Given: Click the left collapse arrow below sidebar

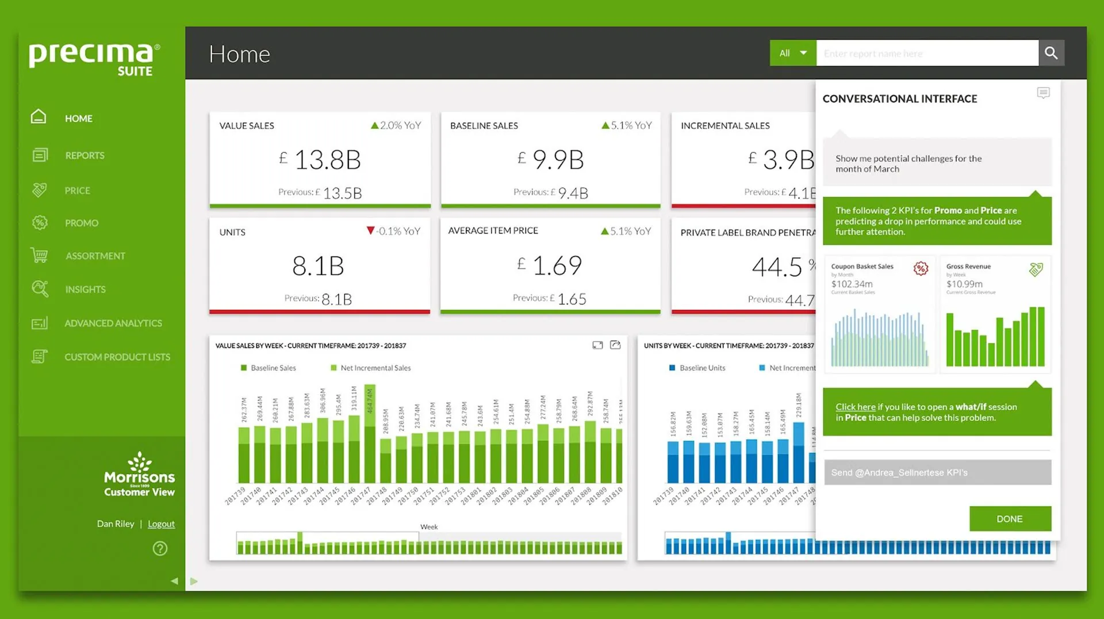Looking at the screenshot, I should (174, 581).
